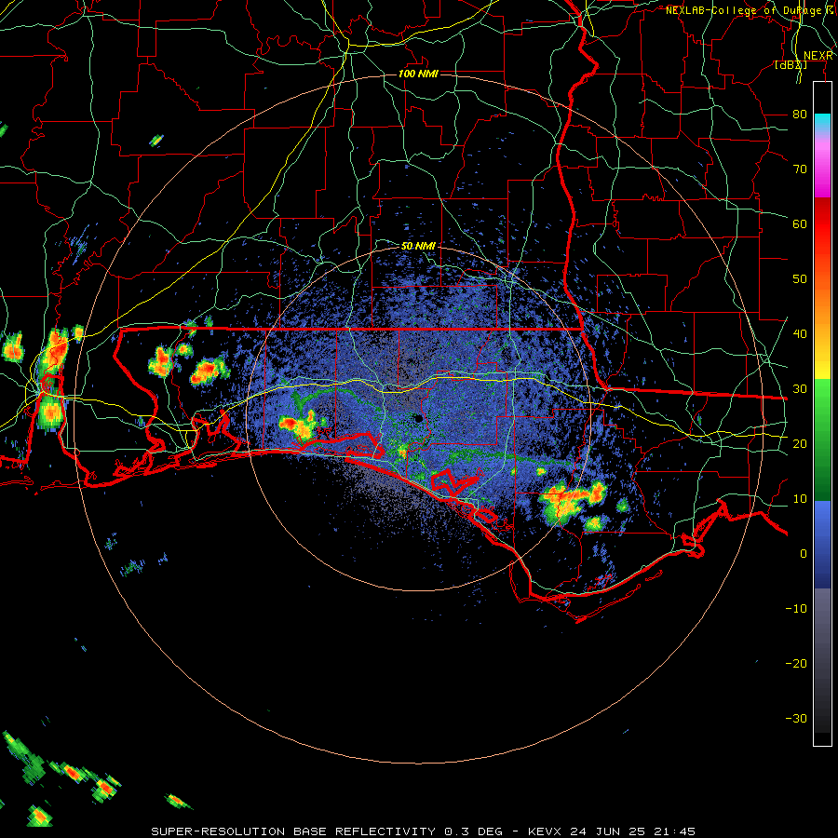
Task: Click the 50 value on the dBZ scale
Action: (x=800, y=279)
